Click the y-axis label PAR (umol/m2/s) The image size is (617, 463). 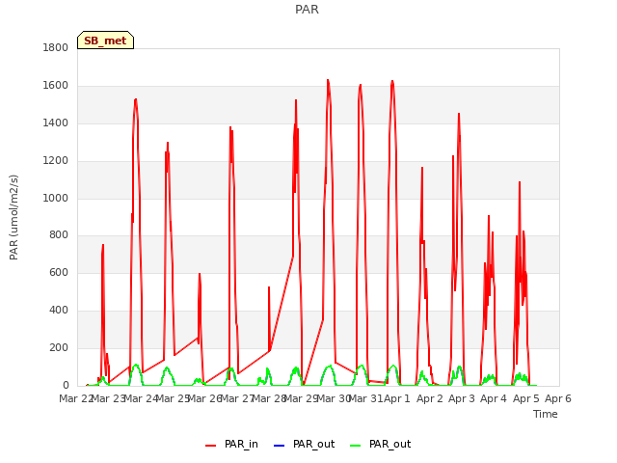[13, 217]
